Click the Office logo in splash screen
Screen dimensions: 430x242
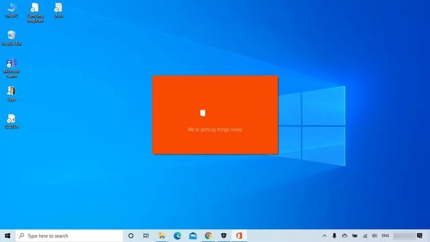coord(203,113)
